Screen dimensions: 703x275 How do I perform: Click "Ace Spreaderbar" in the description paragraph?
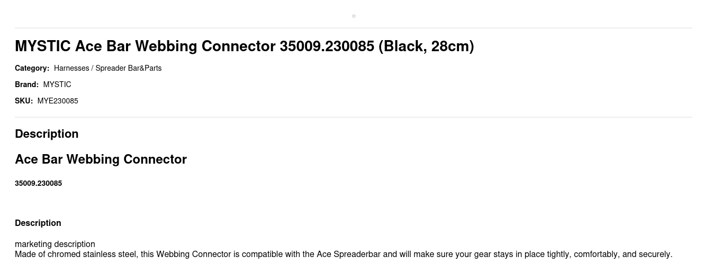pyautogui.click(x=348, y=254)
